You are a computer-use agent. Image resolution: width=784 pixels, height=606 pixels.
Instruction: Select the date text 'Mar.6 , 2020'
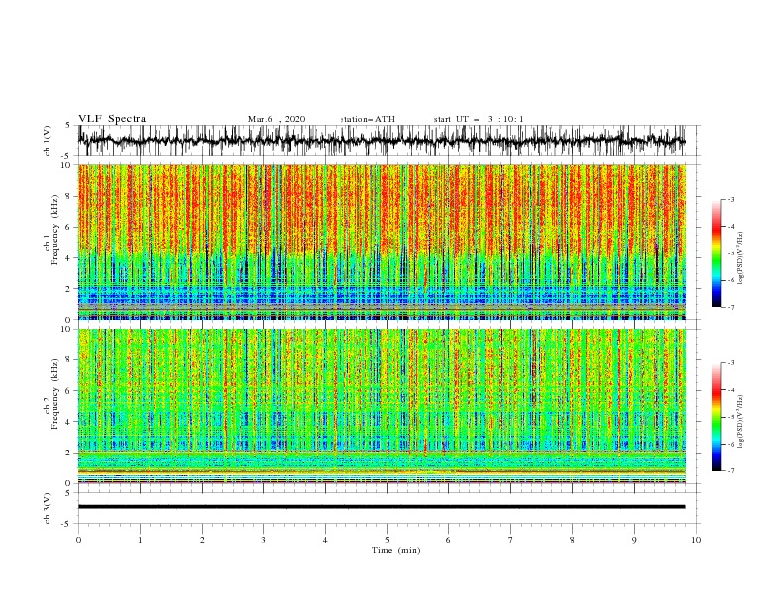pos(276,119)
